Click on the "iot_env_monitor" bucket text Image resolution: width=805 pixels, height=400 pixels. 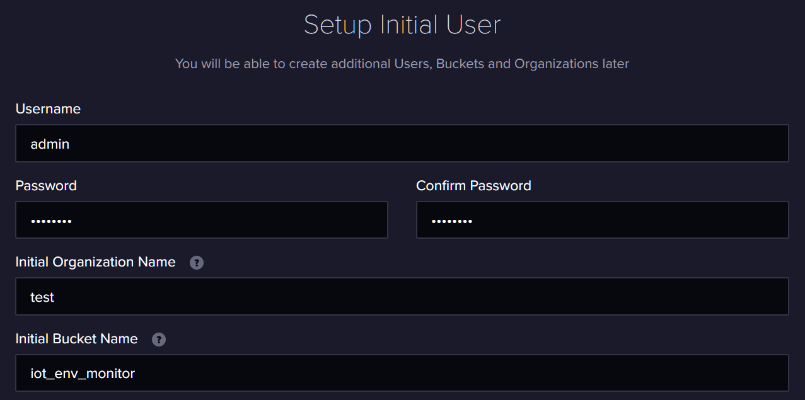(x=83, y=374)
